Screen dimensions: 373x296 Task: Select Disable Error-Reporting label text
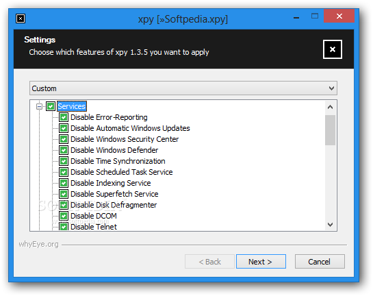tap(109, 117)
